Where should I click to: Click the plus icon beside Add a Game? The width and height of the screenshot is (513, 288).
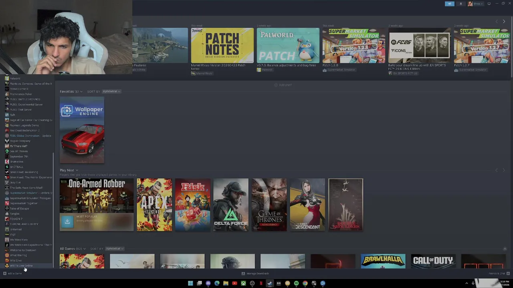point(4,274)
